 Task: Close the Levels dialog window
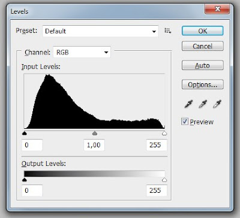coord(217,9)
